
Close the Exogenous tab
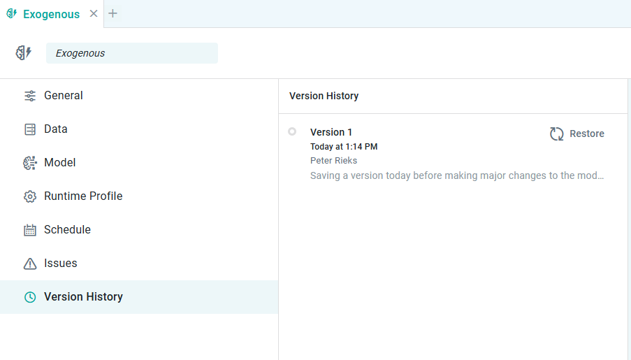coord(94,14)
